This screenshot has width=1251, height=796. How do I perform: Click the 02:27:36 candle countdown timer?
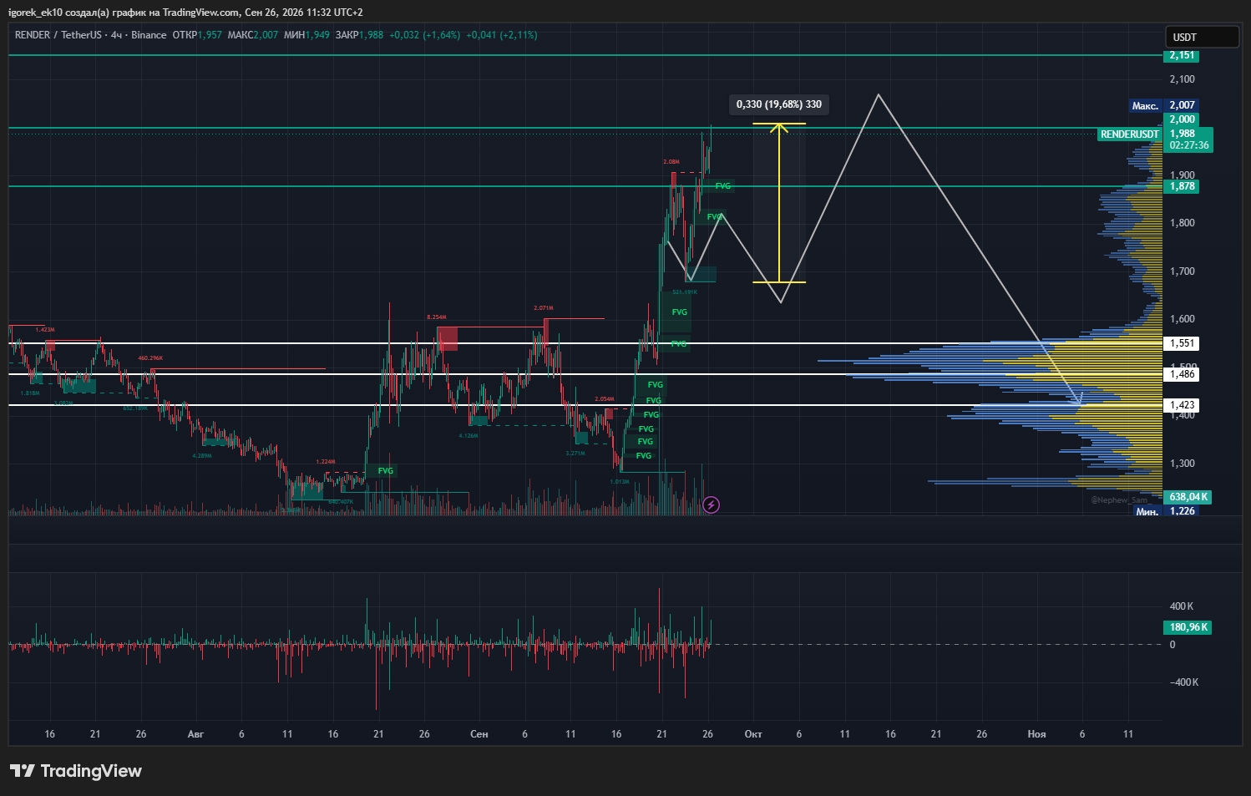pos(1189,145)
